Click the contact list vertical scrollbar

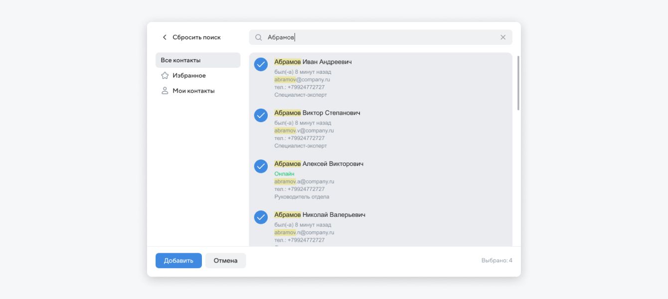click(x=518, y=83)
